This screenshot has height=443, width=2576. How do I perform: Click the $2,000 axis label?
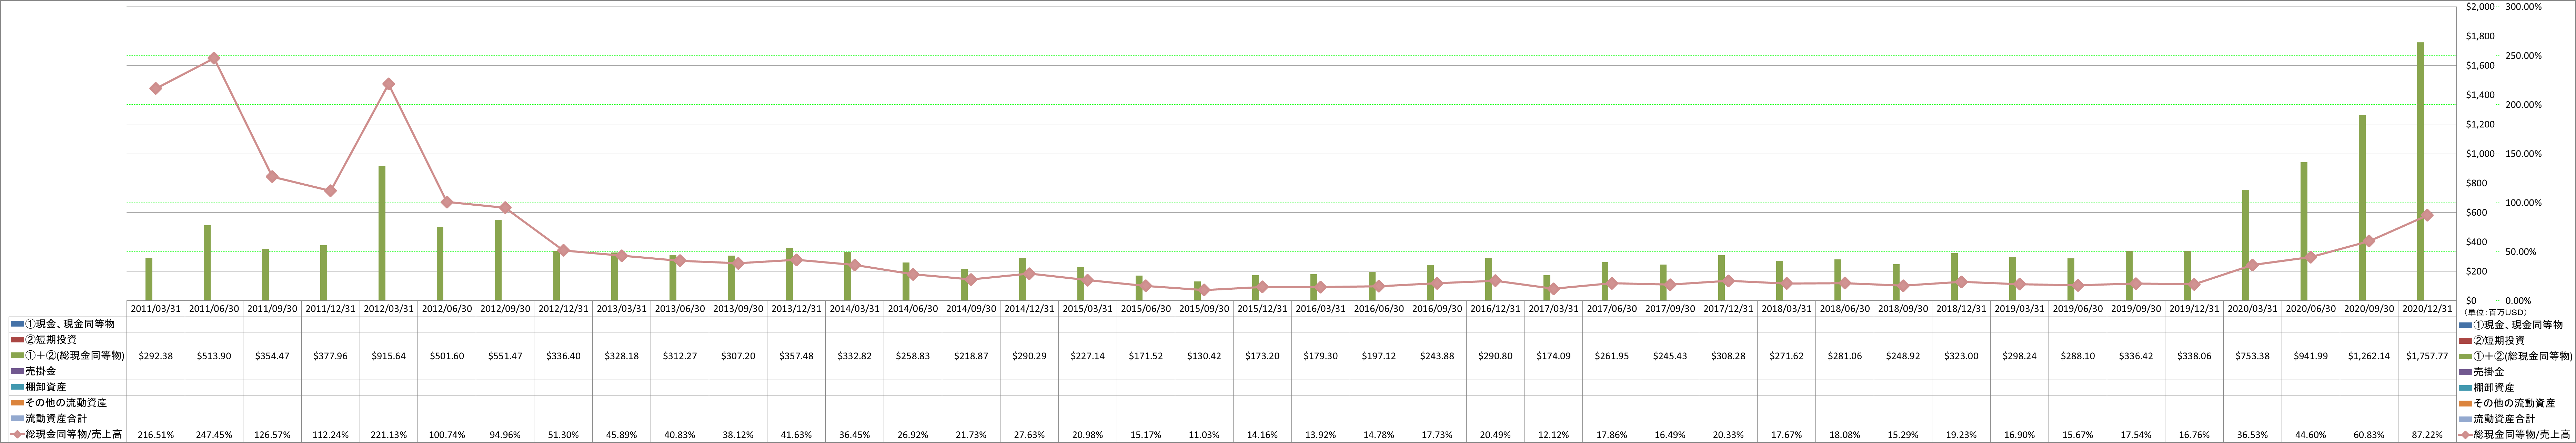coord(2480,7)
